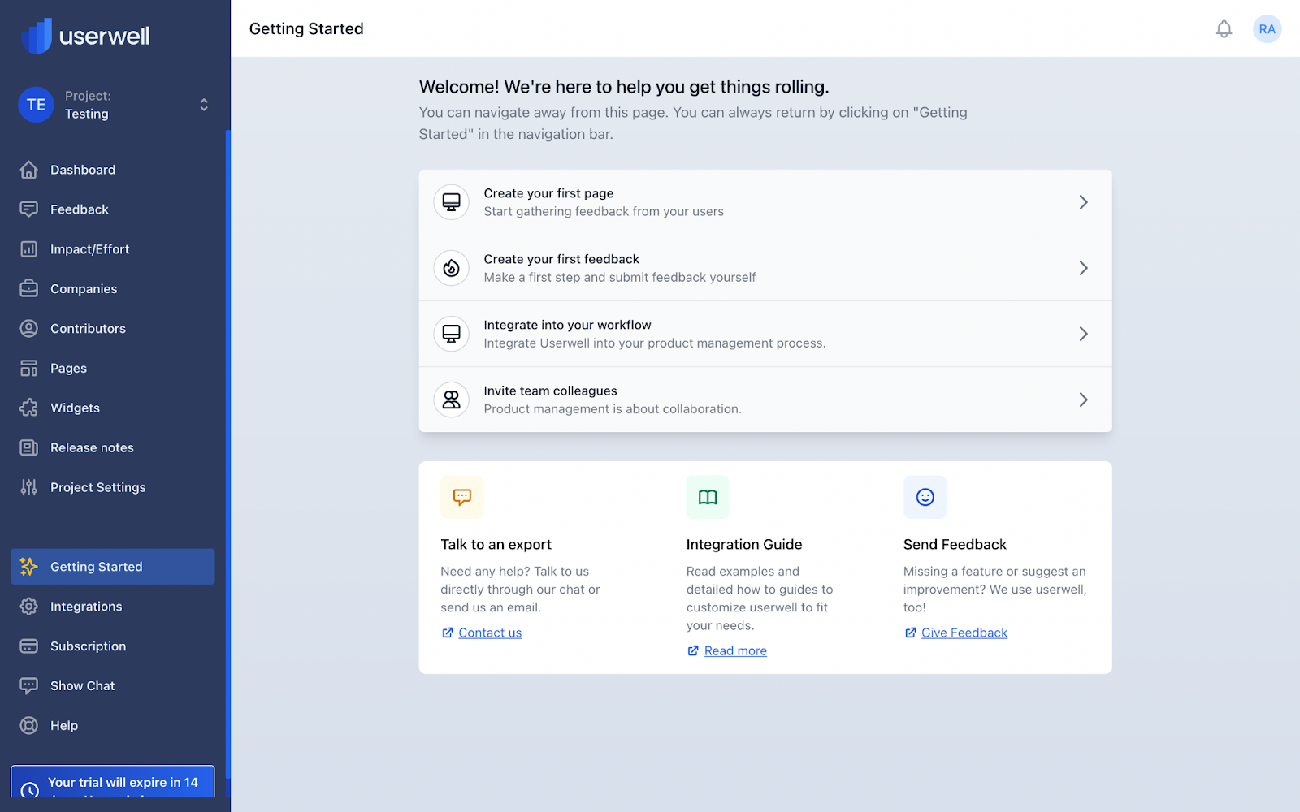Click the Give Feedback link
This screenshot has height=812, width=1300.
[964, 633]
